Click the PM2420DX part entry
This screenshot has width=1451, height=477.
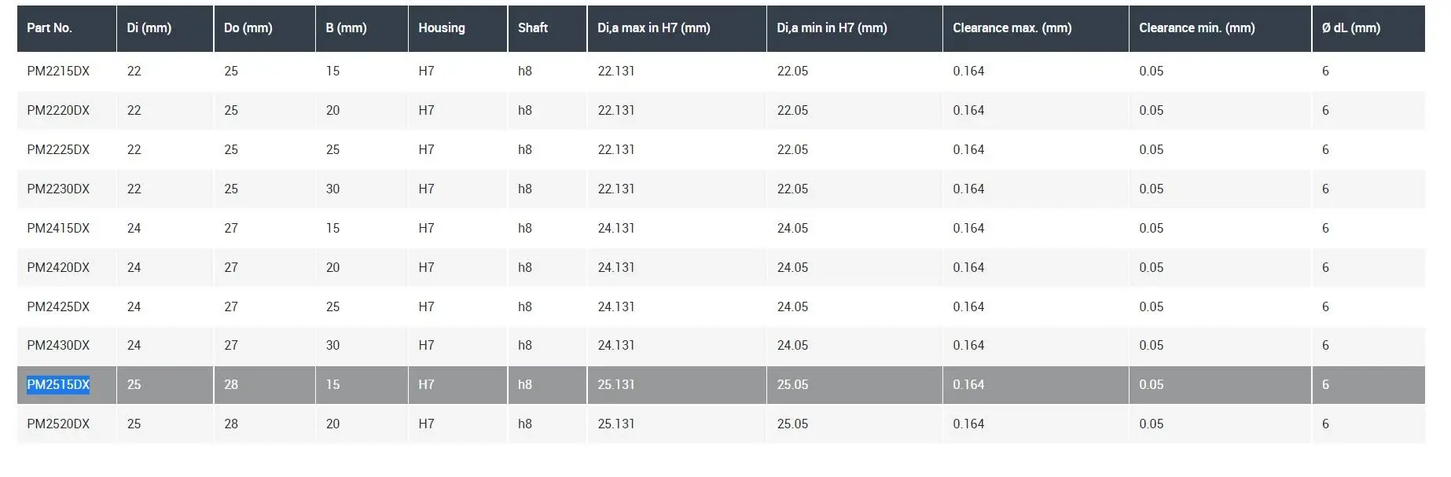[x=58, y=268]
